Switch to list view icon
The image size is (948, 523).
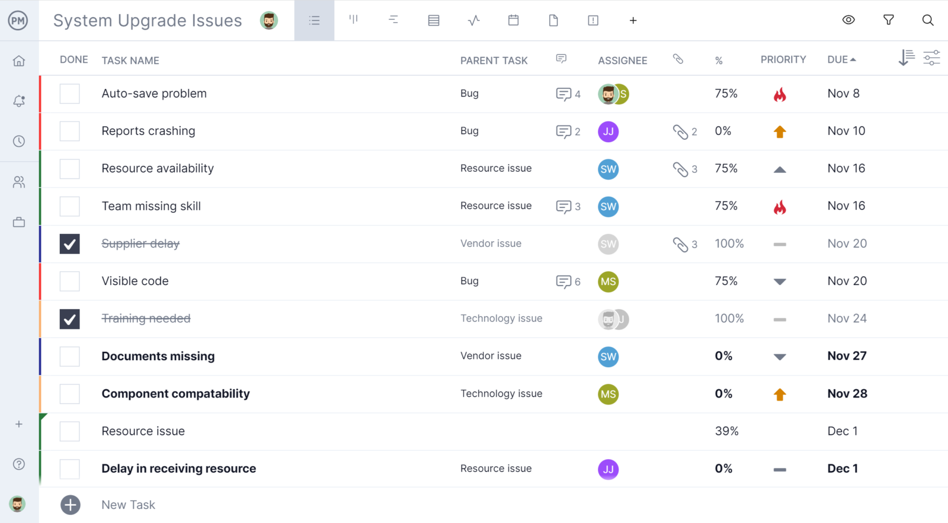coord(314,21)
